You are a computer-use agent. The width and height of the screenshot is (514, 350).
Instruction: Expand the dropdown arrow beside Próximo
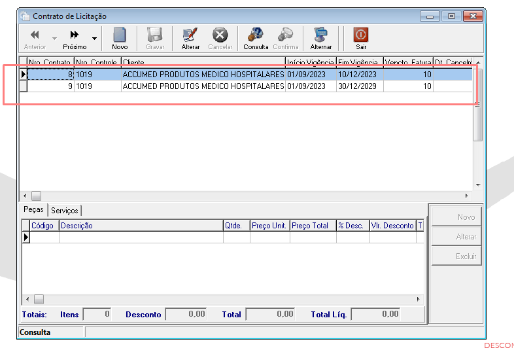(94, 39)
